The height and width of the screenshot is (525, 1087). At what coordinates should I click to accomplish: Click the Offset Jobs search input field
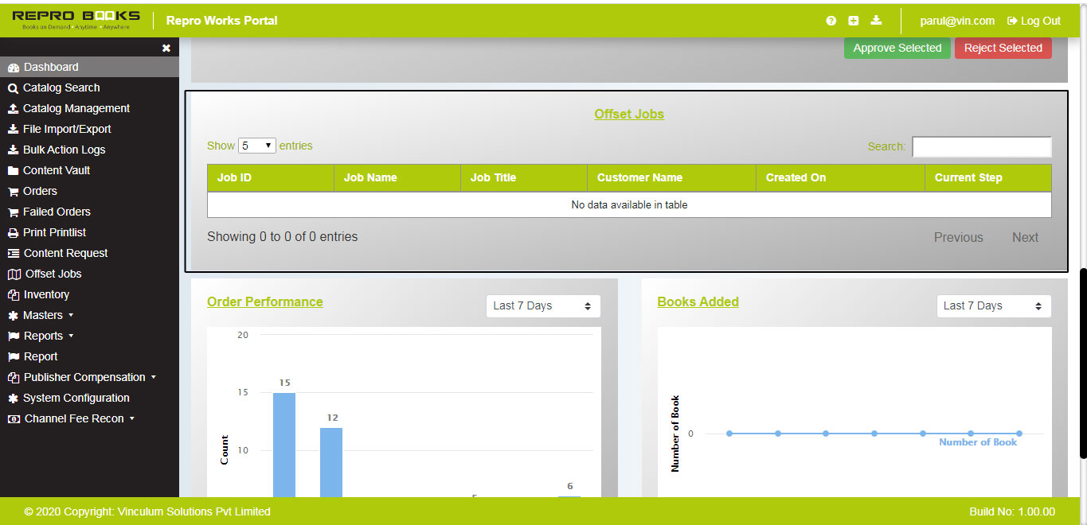(x=981, y=146)
